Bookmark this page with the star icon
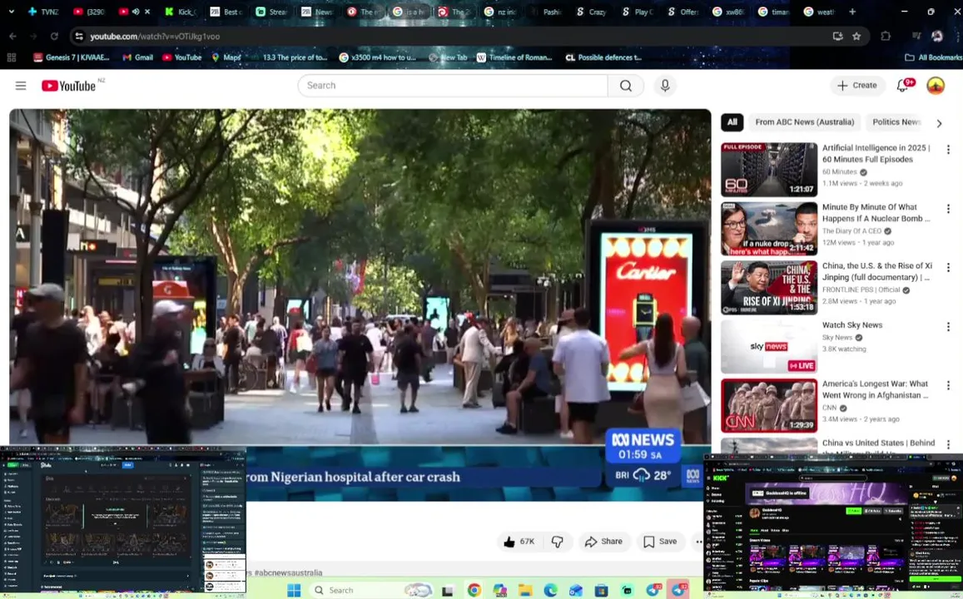The height and width of the screenshot is (599, 963). (x=856, y=37)
